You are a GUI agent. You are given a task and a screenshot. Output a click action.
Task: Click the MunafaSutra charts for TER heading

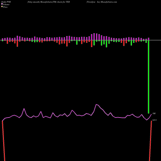(x=49, y=2)
